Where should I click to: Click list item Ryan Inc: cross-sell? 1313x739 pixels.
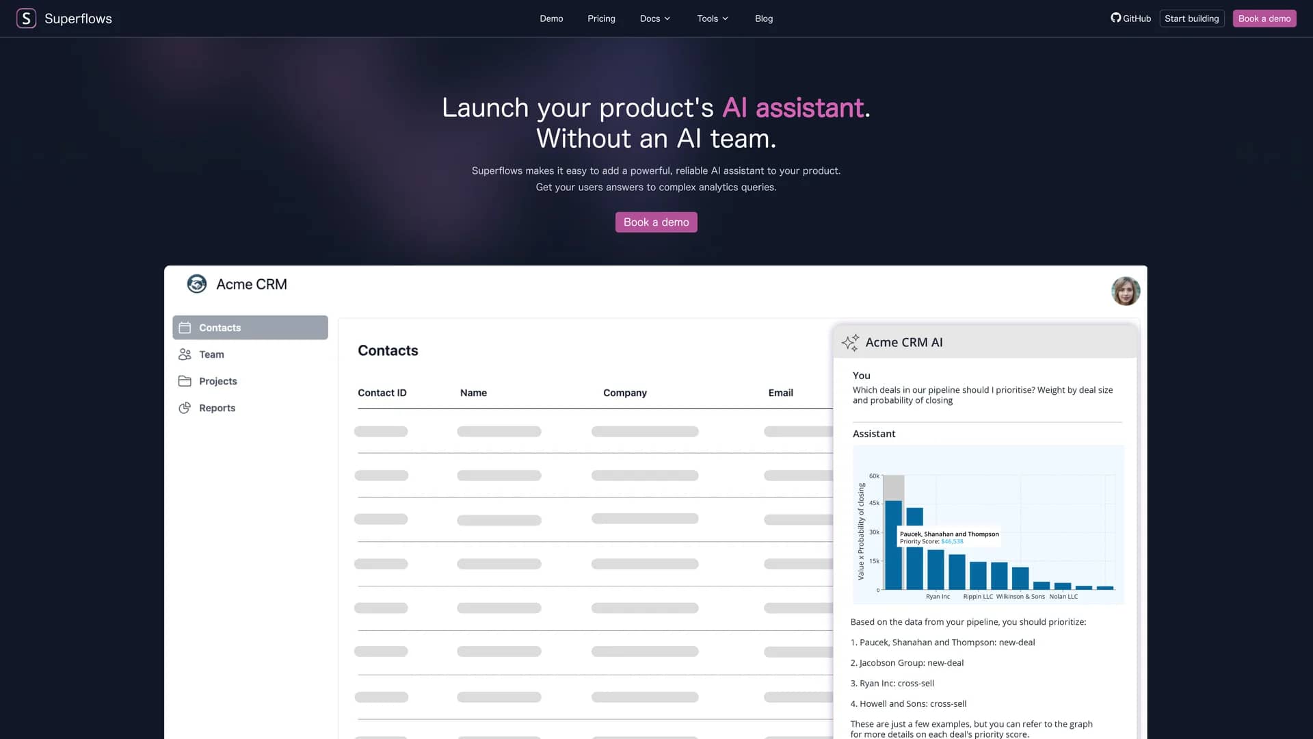coord(892,684)
